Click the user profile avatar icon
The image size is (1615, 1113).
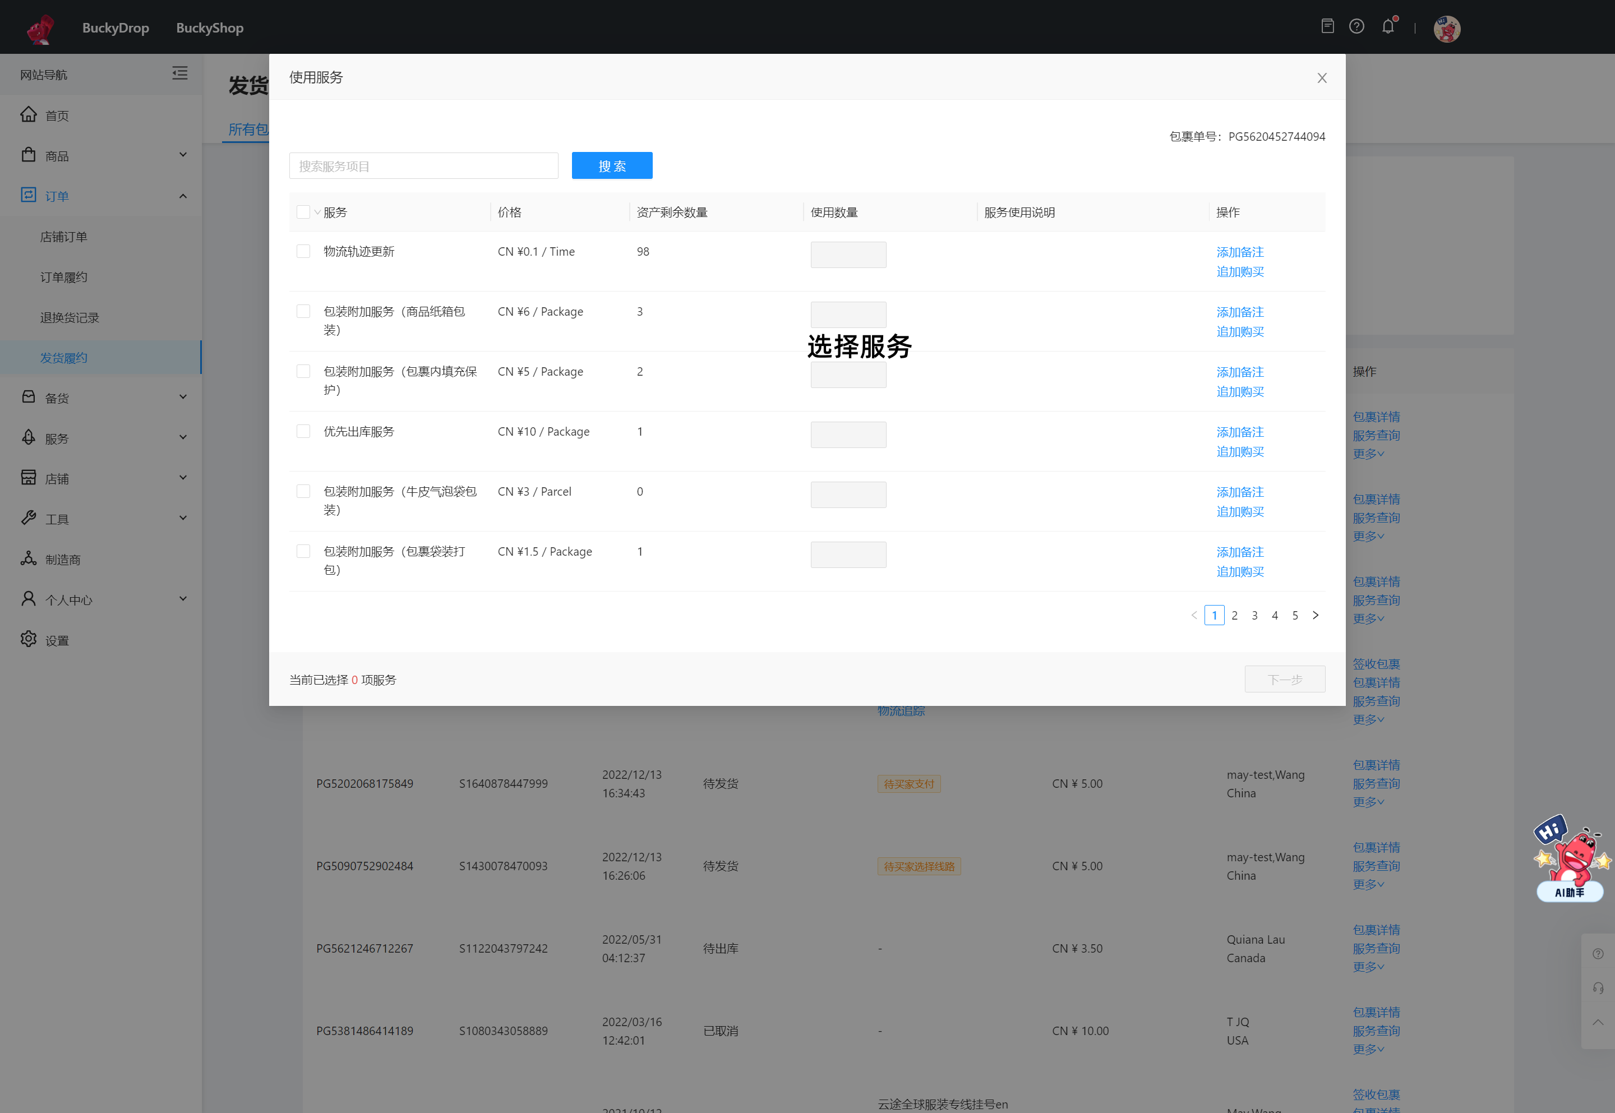(1448, 27)
